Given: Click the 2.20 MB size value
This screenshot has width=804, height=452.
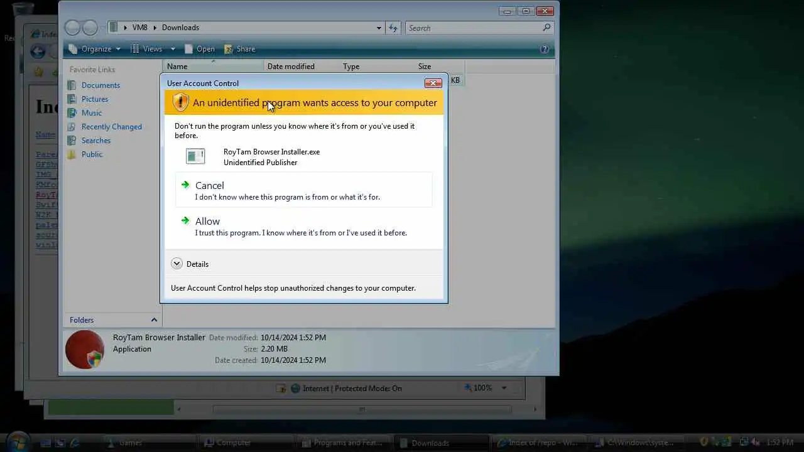Looking at the screenshot, I should coord(274,349).
